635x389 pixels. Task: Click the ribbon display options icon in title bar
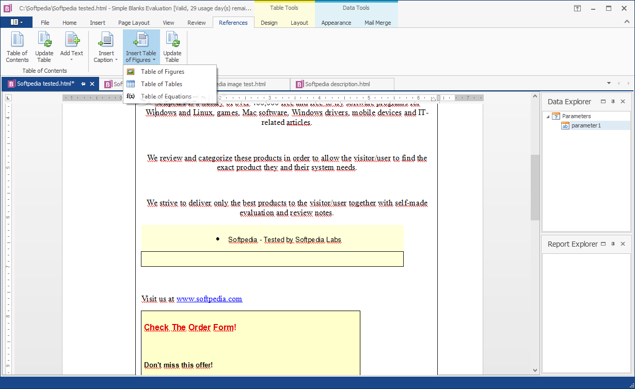click(x=577, y=8)
